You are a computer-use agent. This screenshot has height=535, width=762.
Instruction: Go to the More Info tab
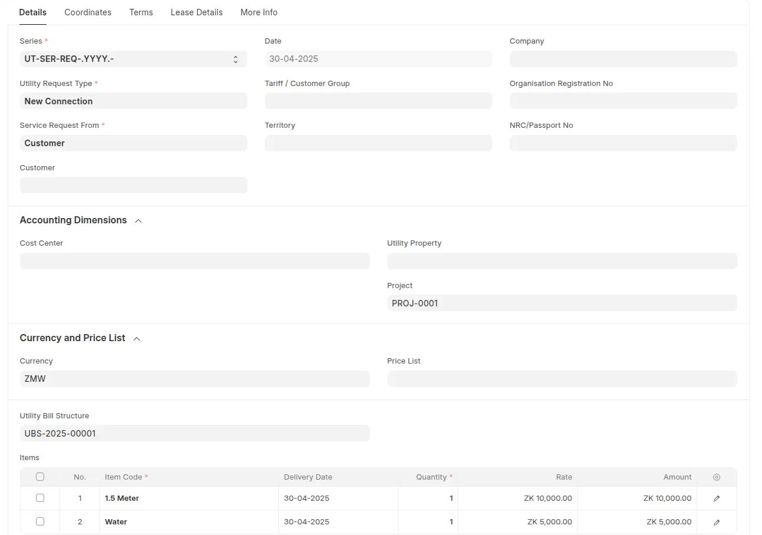click(x=259, y=12)
